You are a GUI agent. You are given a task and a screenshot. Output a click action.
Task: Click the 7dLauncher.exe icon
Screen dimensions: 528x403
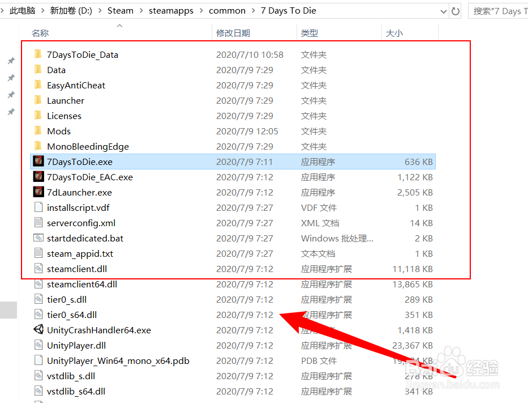pos(38,192)
